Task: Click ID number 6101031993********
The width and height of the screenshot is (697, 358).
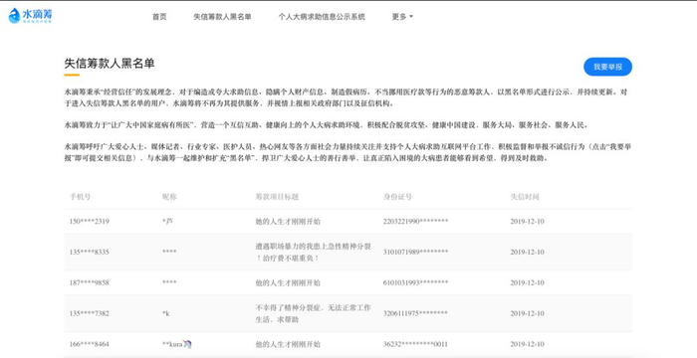Action: tap(415, 282)
